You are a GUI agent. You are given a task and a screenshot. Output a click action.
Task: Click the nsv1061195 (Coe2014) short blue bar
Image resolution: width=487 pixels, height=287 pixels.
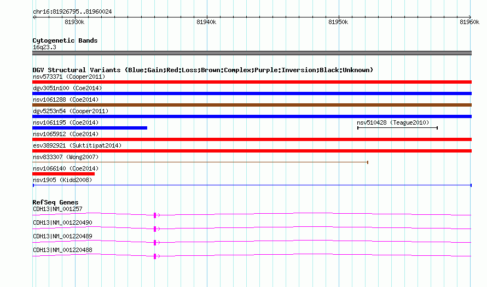click(x=90, y=128)
